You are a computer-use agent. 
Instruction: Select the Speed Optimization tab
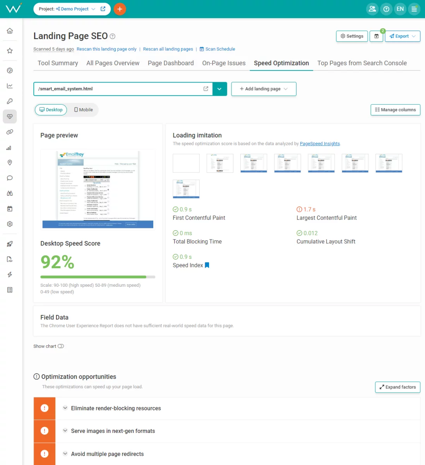tap(281, 63)
